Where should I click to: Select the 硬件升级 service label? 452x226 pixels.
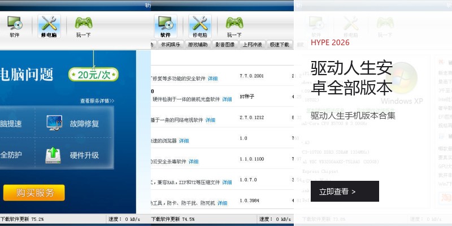(84, 155)
